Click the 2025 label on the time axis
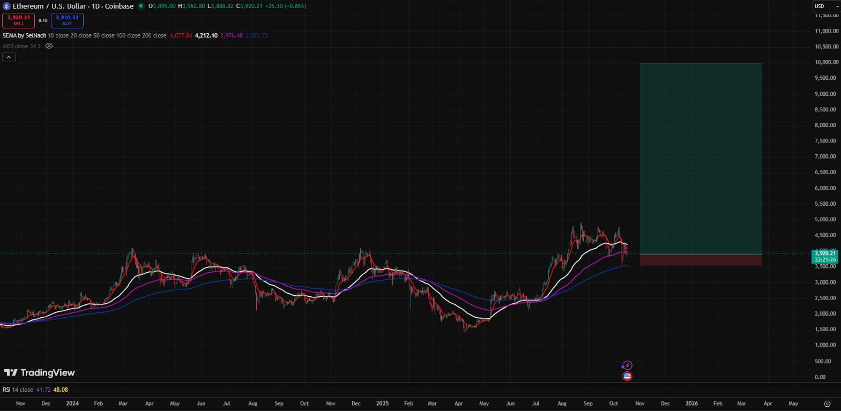Viewport: 841px width, 411px height. 382,403
